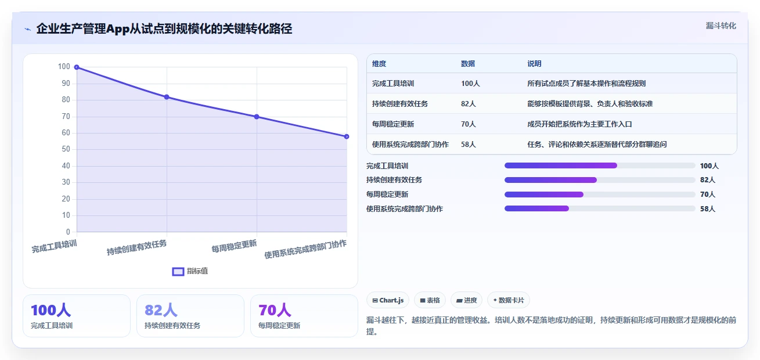The image size is (760, 360).
Task: Click the page title 企业生产管理App从试点到规模化的关键转化路径
Action: [164, 29]
